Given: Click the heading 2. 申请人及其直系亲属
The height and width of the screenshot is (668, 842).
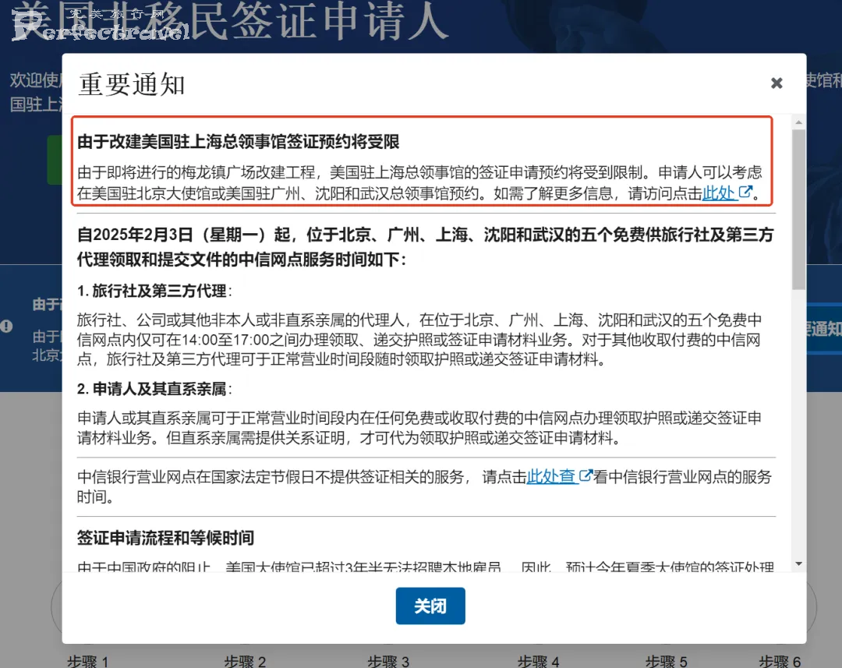Looking at the screenshot, I should [x=154, y=389].
